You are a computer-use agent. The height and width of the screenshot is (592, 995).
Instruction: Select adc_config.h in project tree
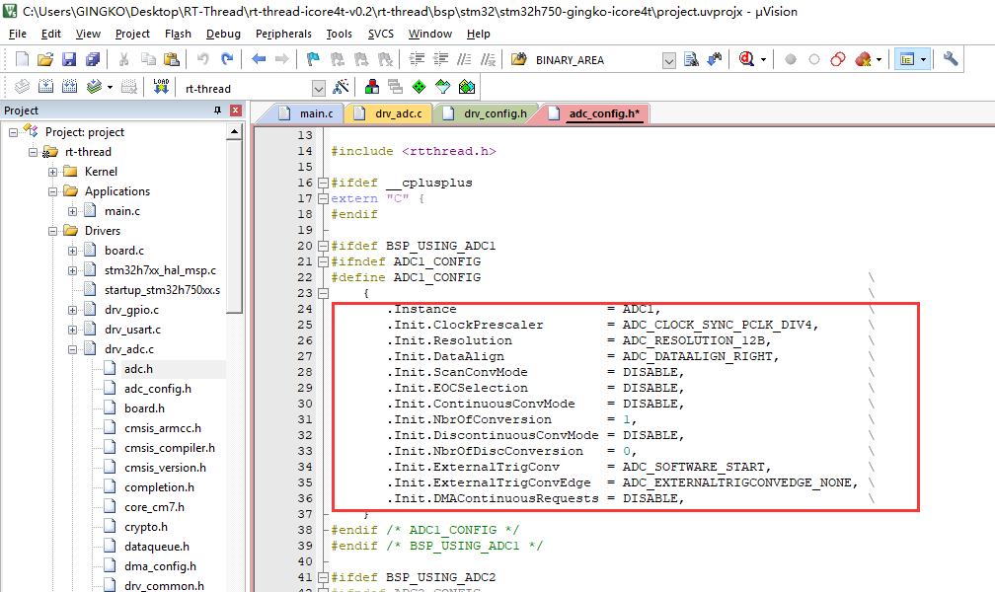157,389
